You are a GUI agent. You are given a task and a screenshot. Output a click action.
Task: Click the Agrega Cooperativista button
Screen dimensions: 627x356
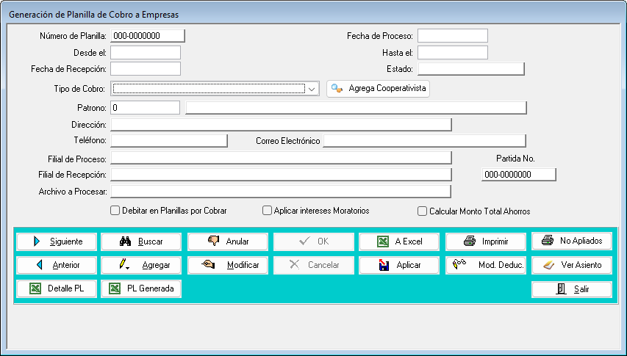coord(378,88)
